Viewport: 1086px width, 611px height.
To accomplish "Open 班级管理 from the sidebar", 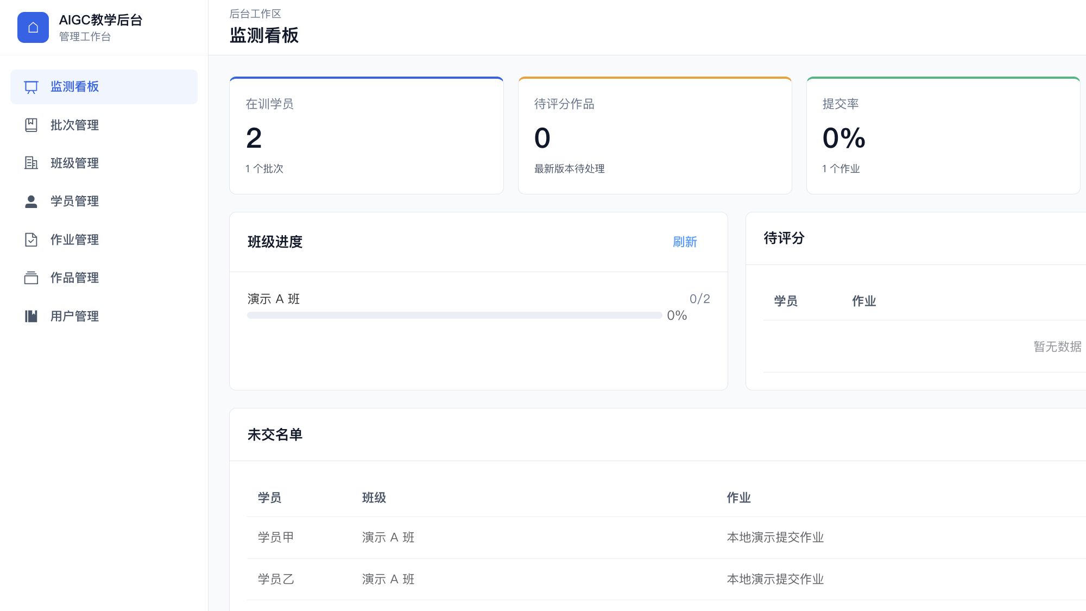I will click(x=104, y=163).
